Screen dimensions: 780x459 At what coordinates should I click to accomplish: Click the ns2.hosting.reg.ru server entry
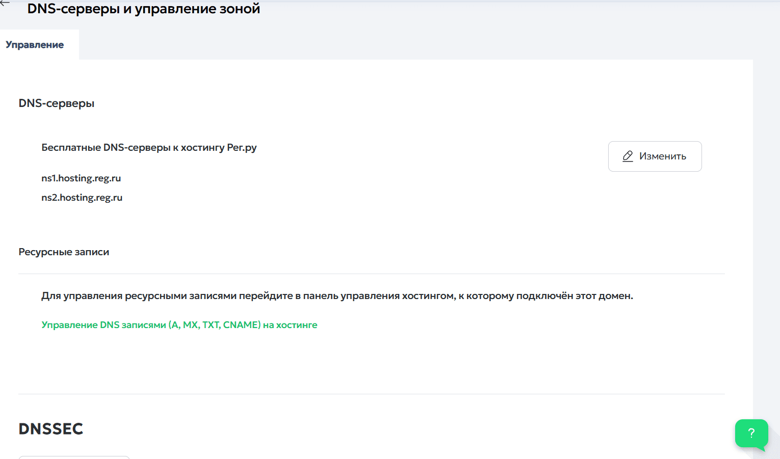point(82,198)
